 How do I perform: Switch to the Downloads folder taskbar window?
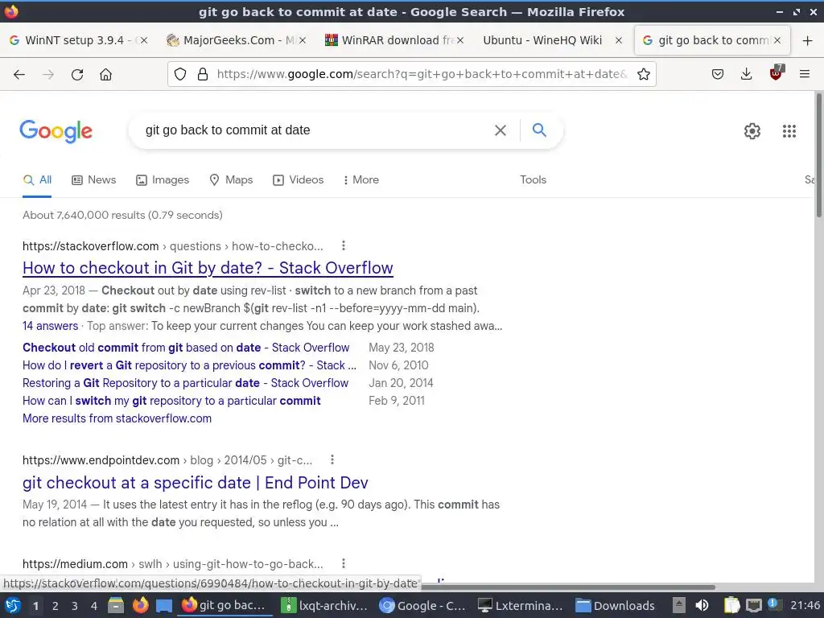coord(616,605)
